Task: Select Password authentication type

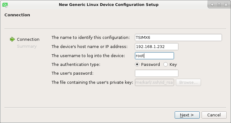Action: (x=137, y=64)
